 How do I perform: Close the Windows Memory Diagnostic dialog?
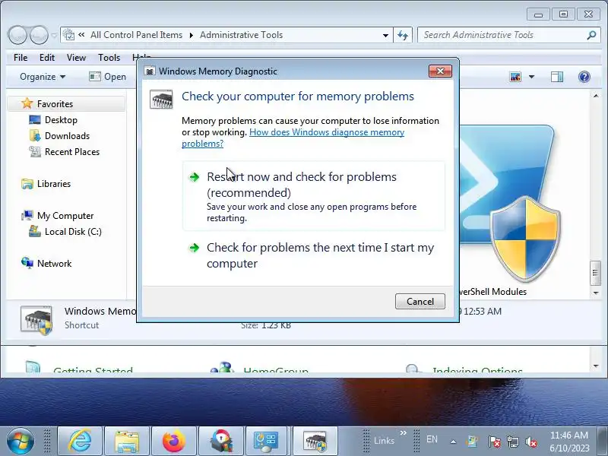tap(440, 71)
